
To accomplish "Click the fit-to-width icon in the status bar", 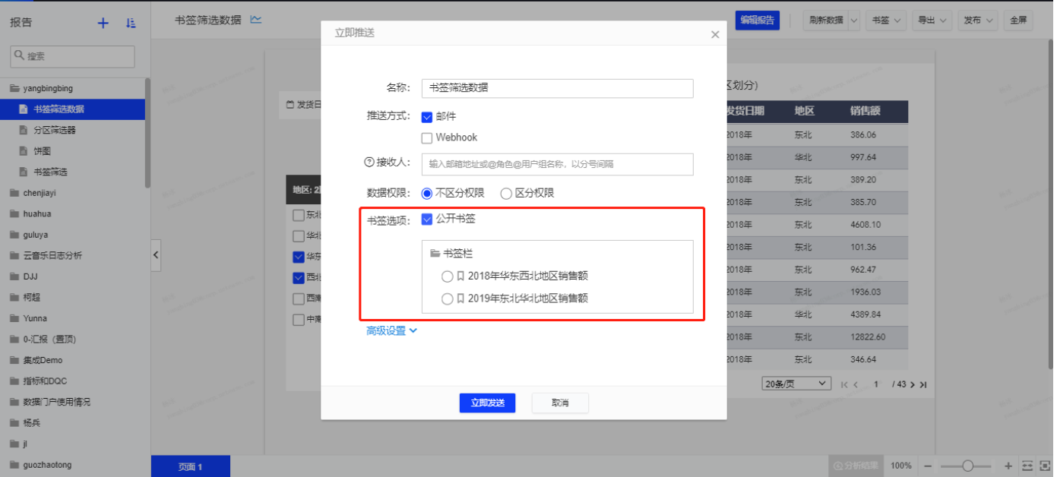I will [x=1027, y=466].
